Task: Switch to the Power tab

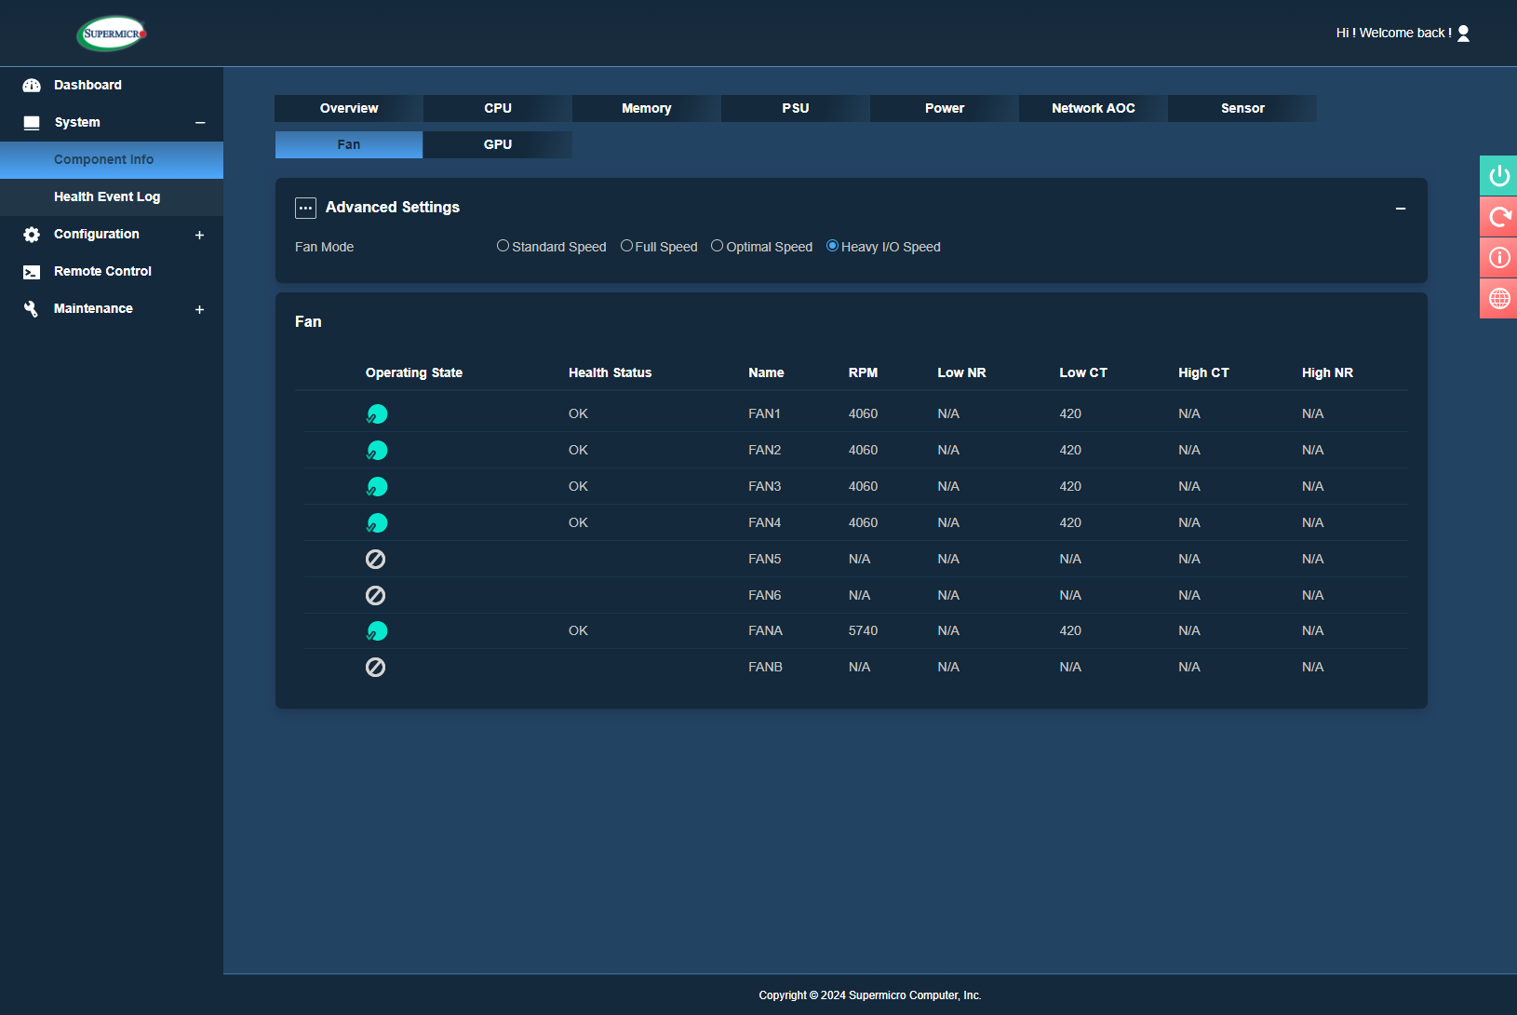Action: 945,108
